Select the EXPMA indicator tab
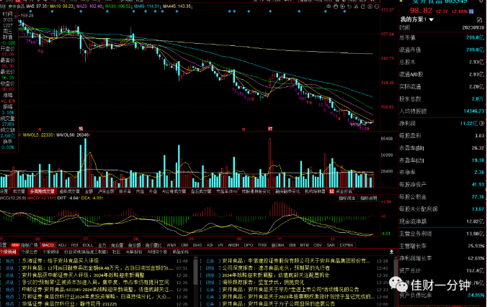Screen dimensions: 487x307 [347, 245]
